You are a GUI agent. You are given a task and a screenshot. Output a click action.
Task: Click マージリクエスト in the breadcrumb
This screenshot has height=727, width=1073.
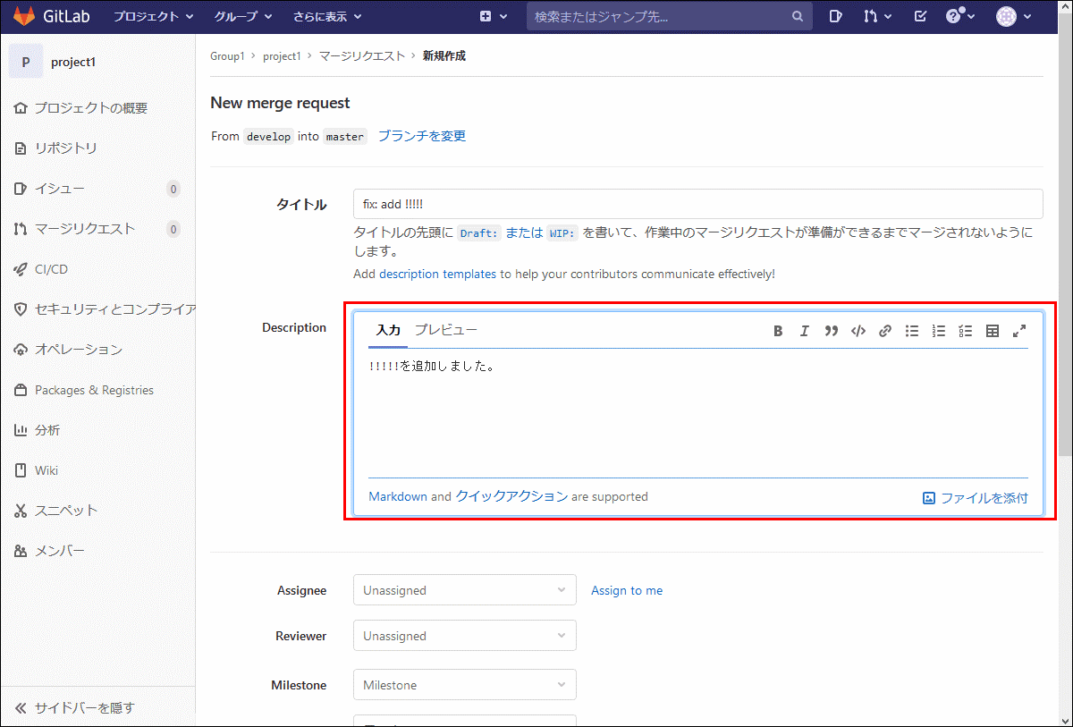(x=362, y=56)
